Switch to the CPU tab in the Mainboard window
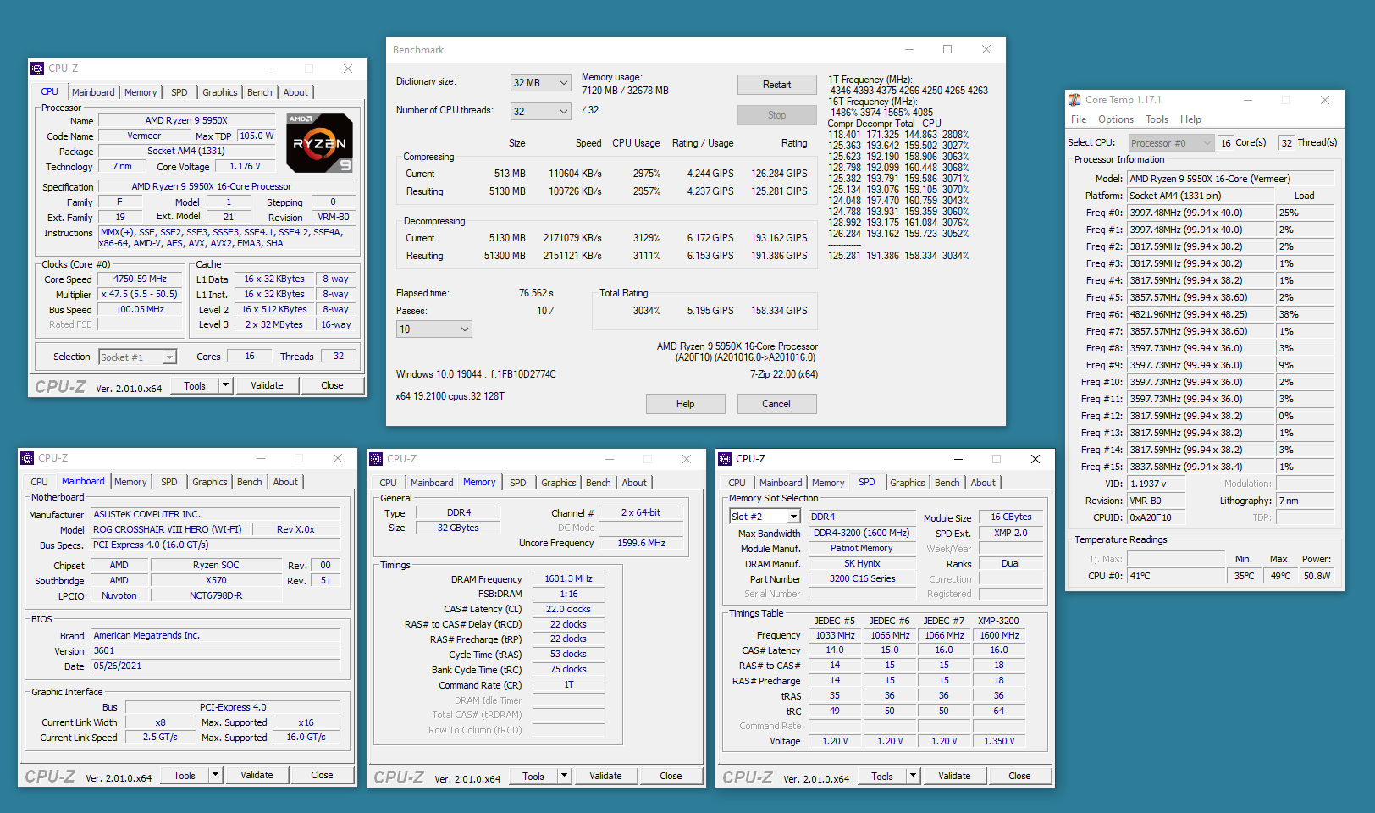This screenshot has width=1375, height=813. 40,482
